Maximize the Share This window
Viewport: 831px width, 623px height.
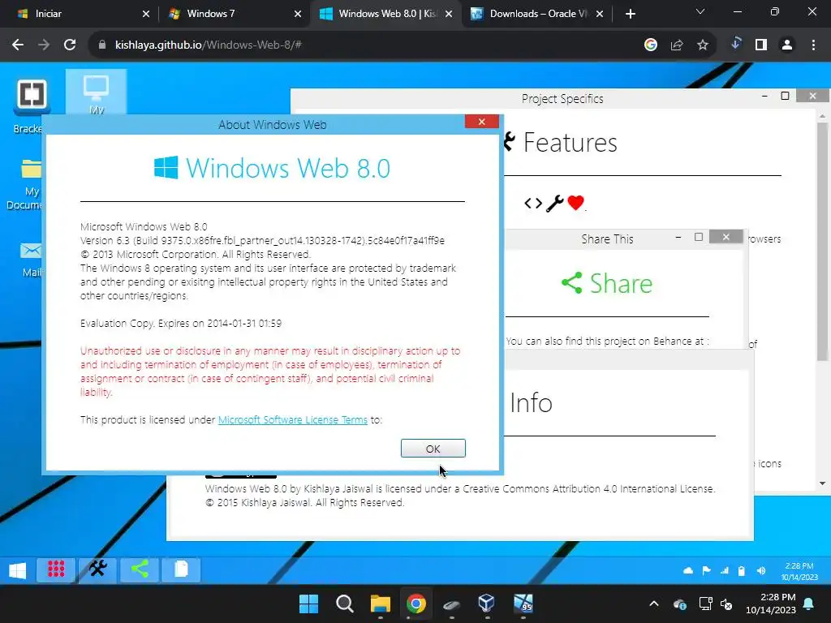(x=699, y=237)
